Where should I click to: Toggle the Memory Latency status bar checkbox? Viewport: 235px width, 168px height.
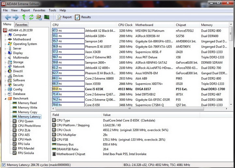(4, 165)
